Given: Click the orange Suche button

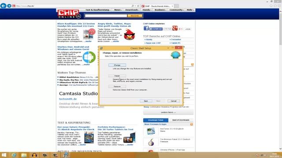Looking at the screenshot, I should click(135, 16).
